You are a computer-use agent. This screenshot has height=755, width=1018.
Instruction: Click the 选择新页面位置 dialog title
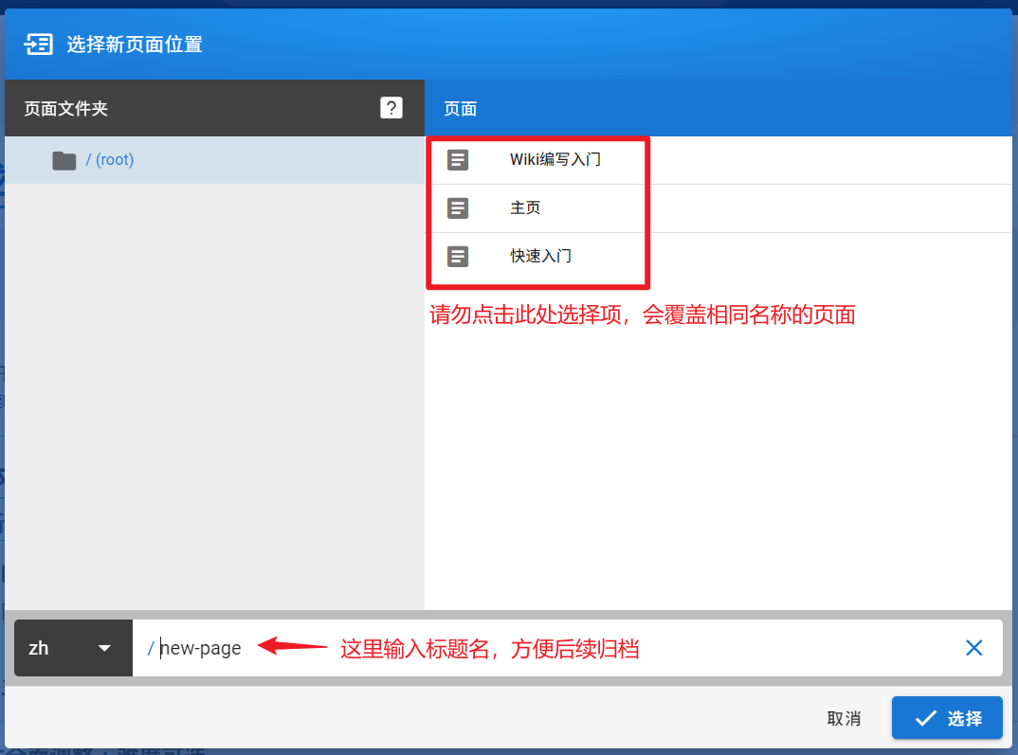point(135,45)
